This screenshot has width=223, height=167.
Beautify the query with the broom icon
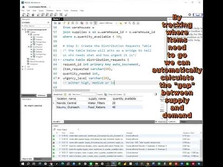[x=125, y=23]
